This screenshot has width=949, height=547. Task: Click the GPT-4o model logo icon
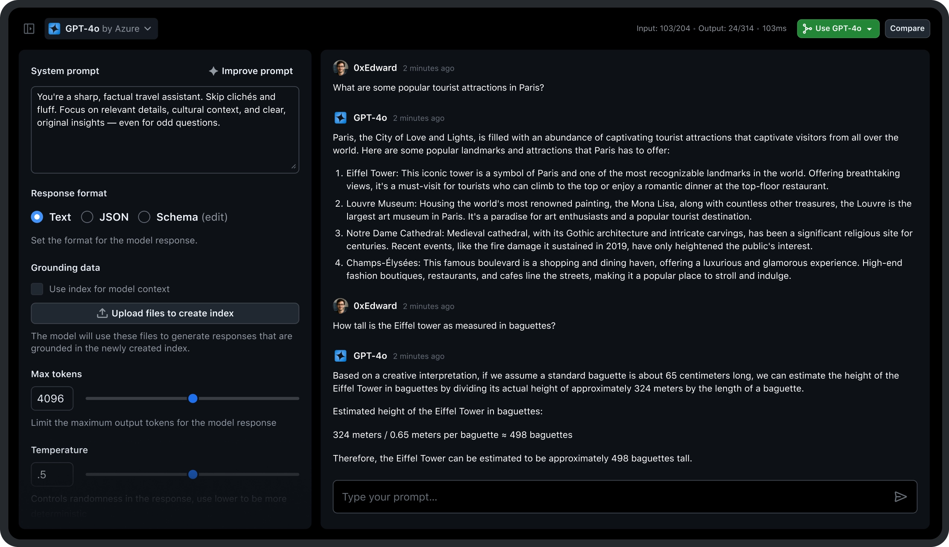tap(54, 28)
